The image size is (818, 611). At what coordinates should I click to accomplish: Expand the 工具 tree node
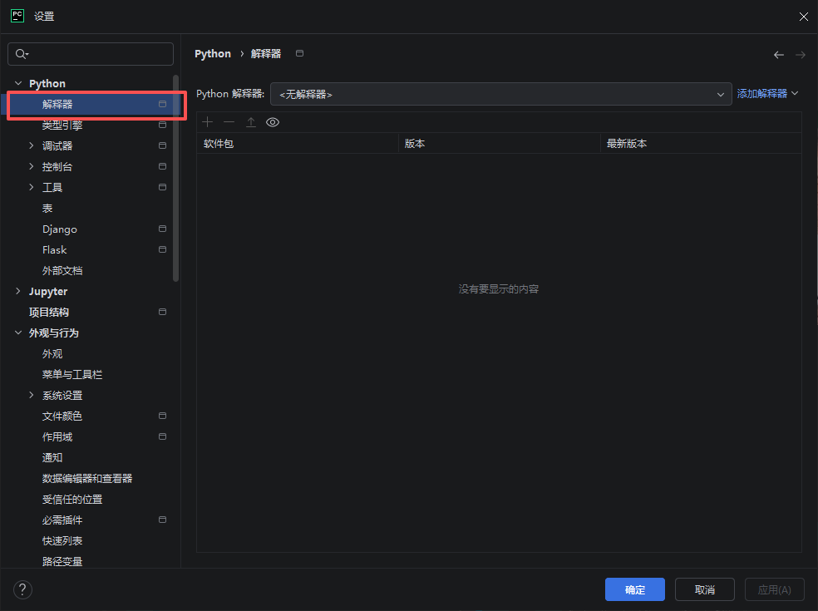(x=32, y=187)
